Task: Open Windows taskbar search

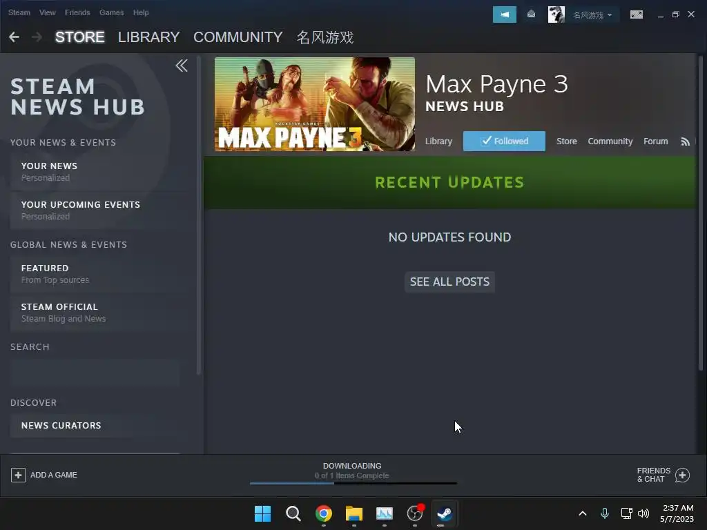Action: [x=293, y=513]
